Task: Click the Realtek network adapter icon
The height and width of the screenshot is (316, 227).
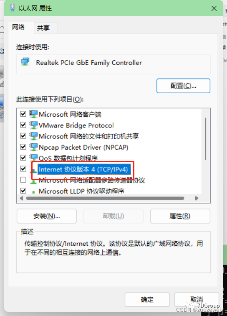Action: click(25, 62)
